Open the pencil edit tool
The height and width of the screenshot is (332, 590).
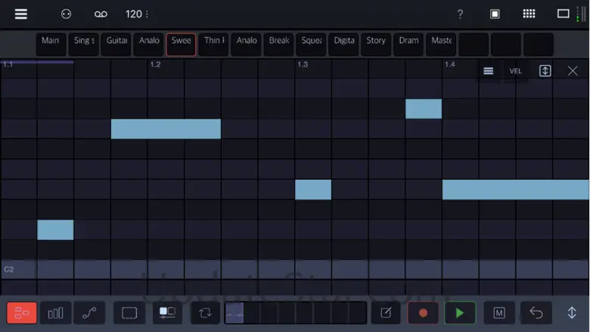386,313
